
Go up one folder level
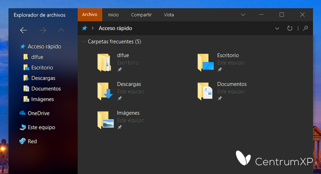(x=61, y=30)
